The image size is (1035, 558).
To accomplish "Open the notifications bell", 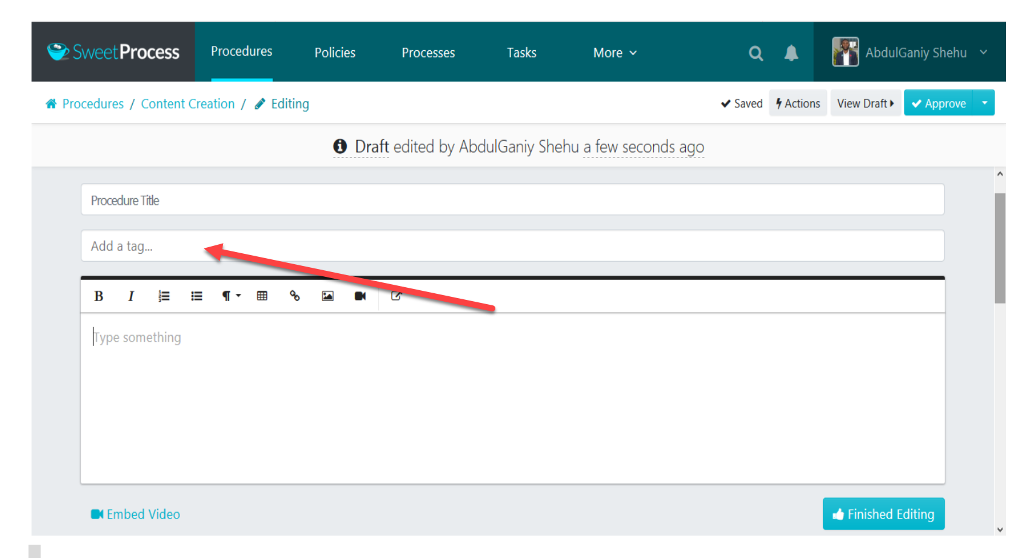I will click(x=791, y=53).
